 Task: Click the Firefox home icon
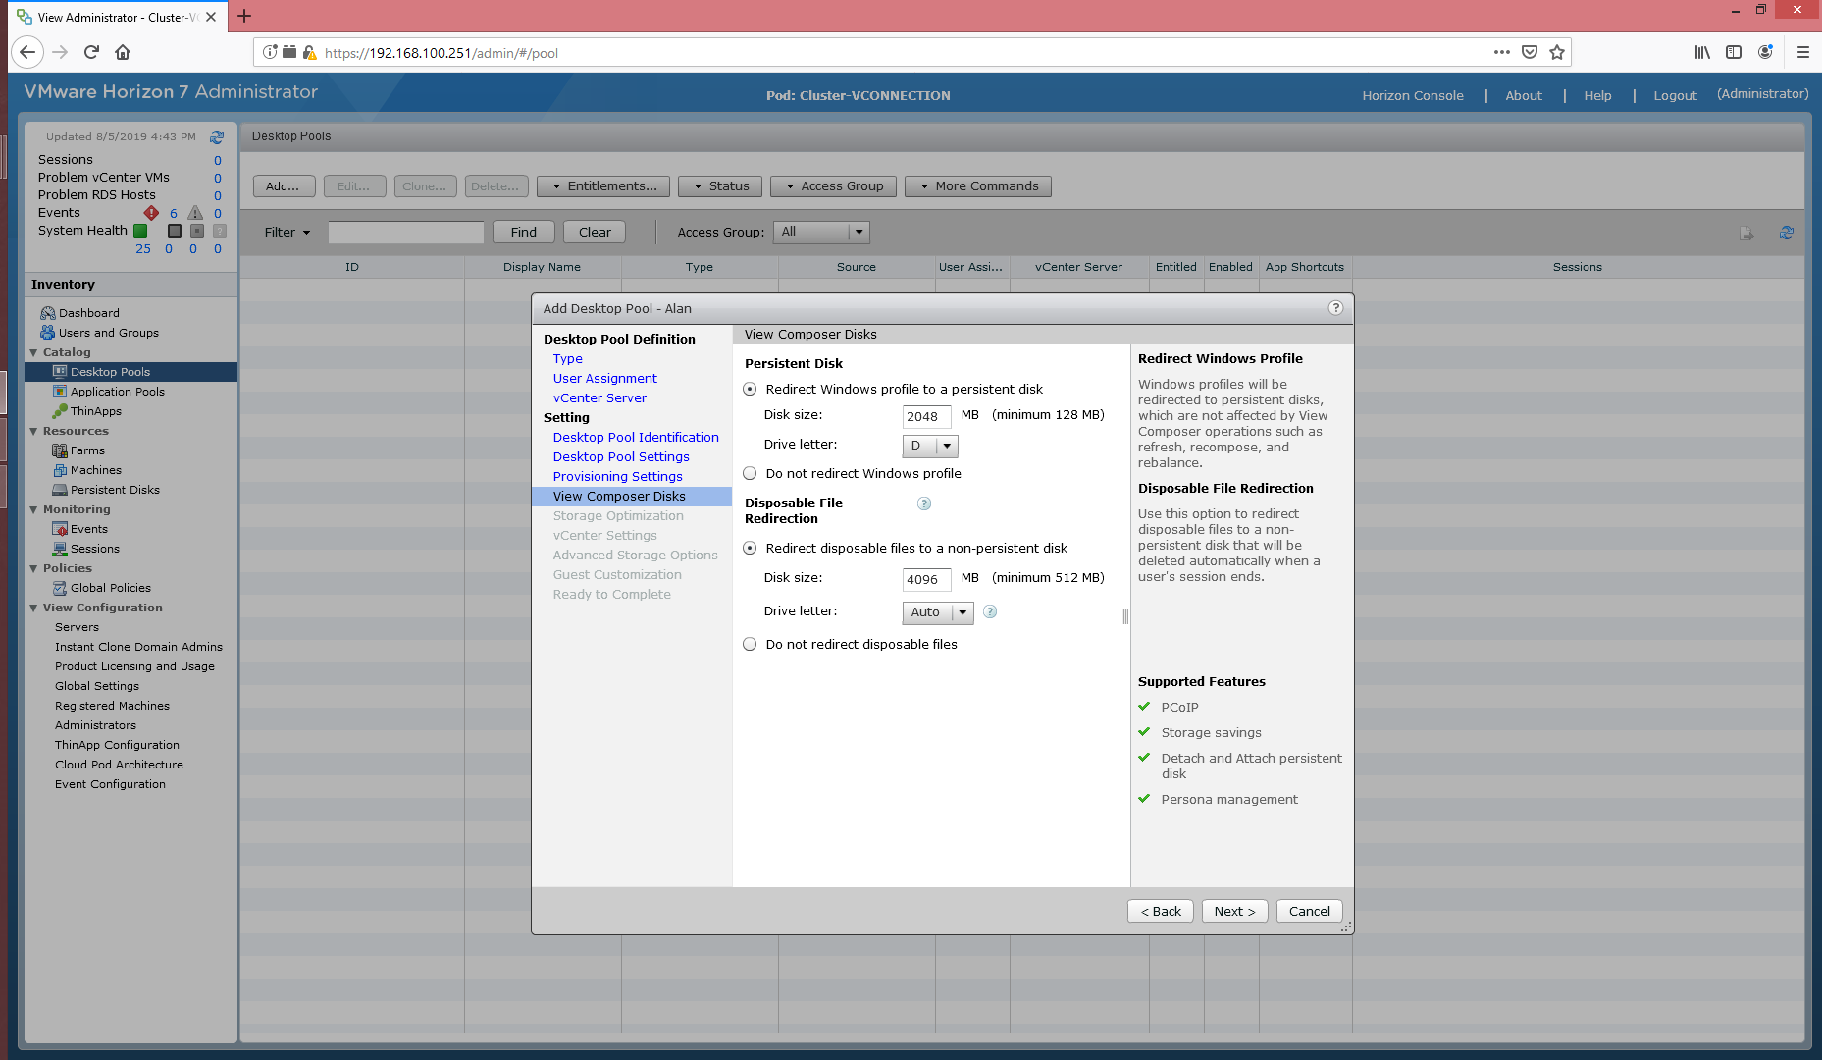pos(123,52)
